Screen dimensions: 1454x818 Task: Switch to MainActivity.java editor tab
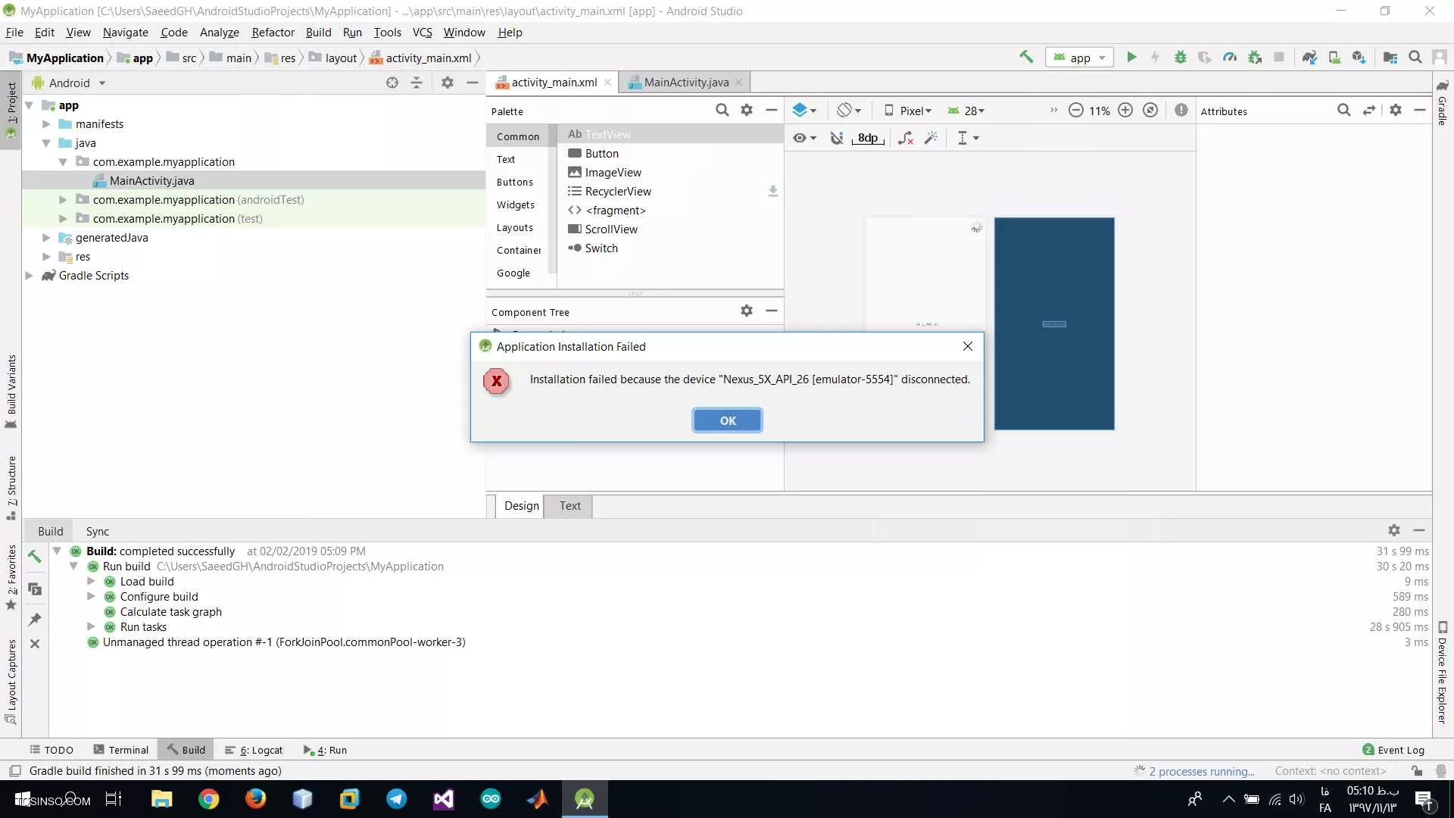[685, 82]
